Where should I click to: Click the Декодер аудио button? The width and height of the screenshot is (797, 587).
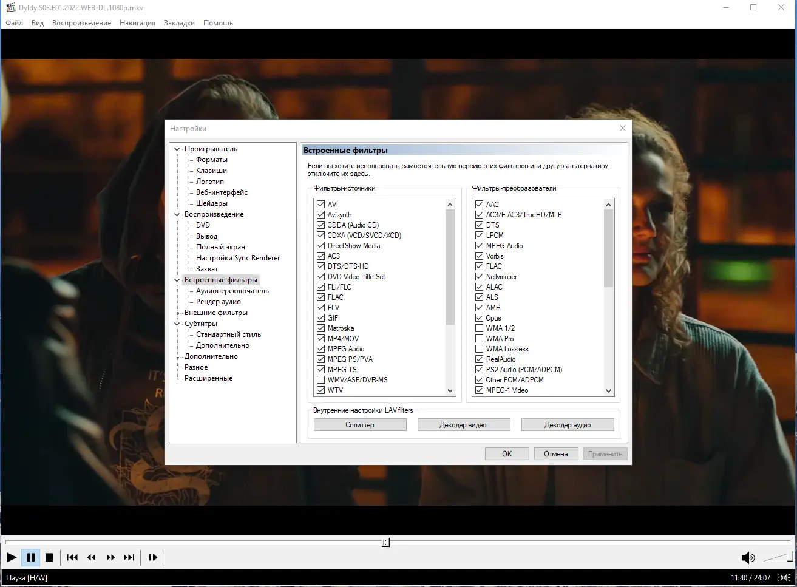pos(568,425)
